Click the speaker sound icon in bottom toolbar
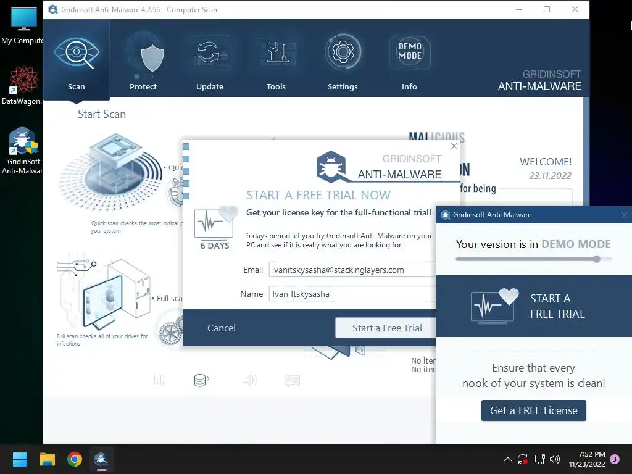 (249, 380)
